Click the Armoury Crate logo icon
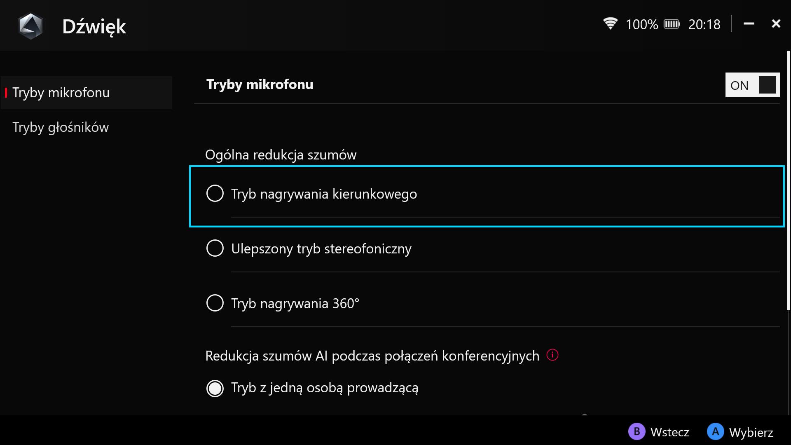This screenshot has height=445, width=791. click(31, 26)
